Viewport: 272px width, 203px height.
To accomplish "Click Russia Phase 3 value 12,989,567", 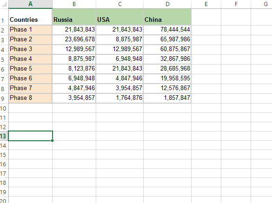I will coord(74,49).
